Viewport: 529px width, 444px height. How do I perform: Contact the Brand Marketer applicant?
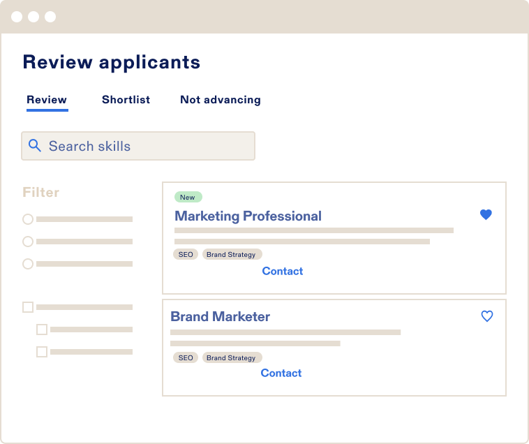point(281,373)
